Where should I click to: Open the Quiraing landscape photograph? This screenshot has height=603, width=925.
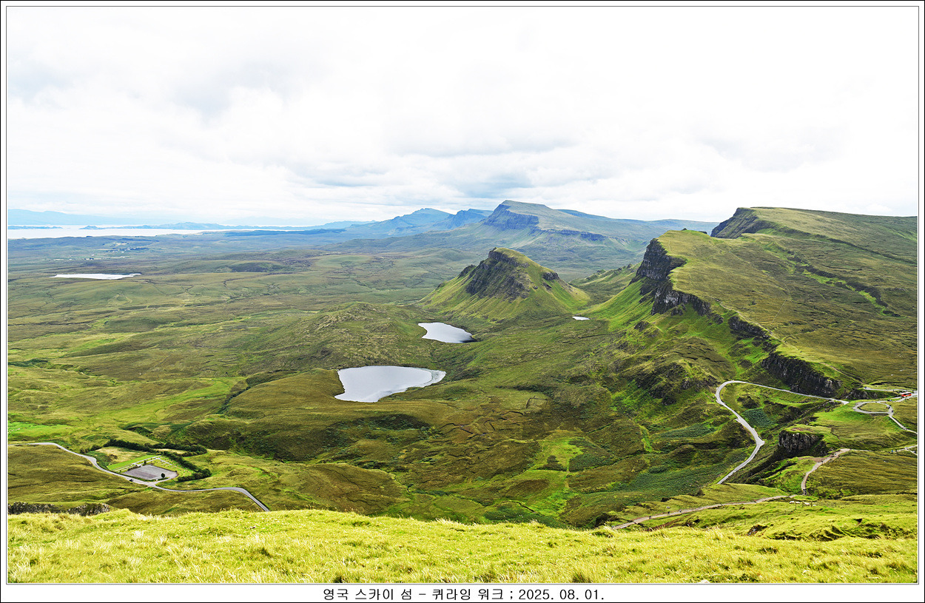coord(462,294)
